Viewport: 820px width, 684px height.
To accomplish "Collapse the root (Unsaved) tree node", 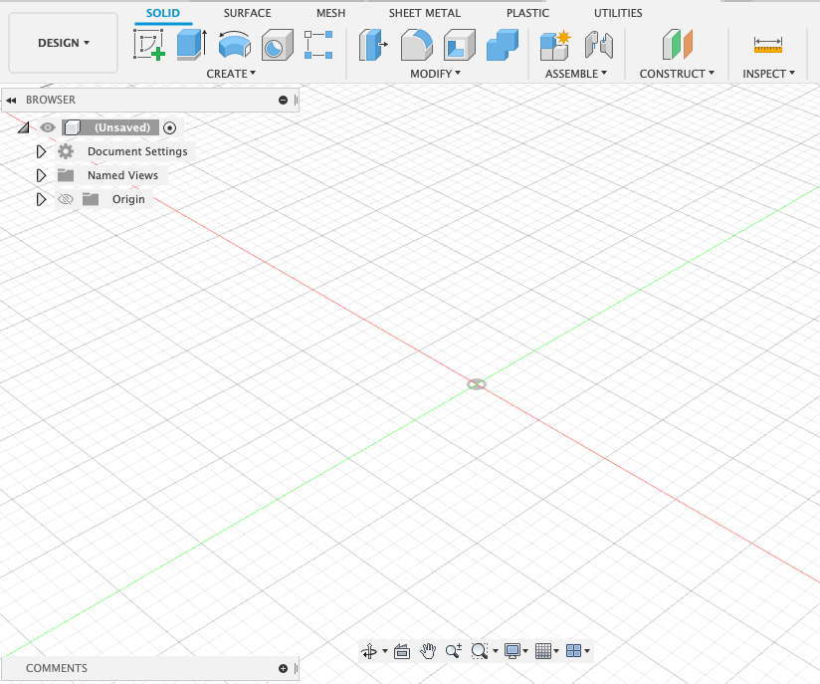I will (x=24, y=127).
